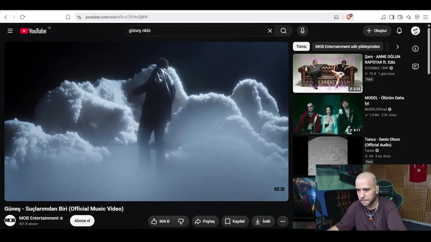The image size is (431, 242).
Task: Open the Oluştur create menu
Action: (x=377, y=31)
